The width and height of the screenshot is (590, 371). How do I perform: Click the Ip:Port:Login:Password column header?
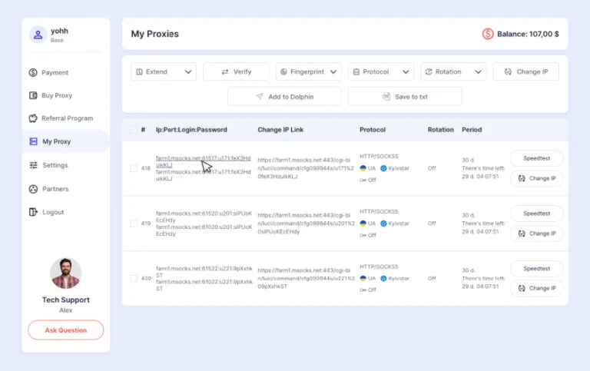click(191, 130)
